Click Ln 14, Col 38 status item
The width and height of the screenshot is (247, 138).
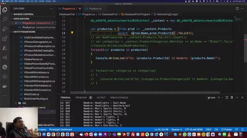(x=161, y=130)
